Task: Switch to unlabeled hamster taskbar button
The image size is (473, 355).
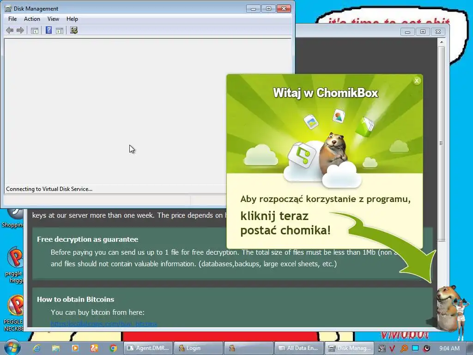Action: point(248,348)
